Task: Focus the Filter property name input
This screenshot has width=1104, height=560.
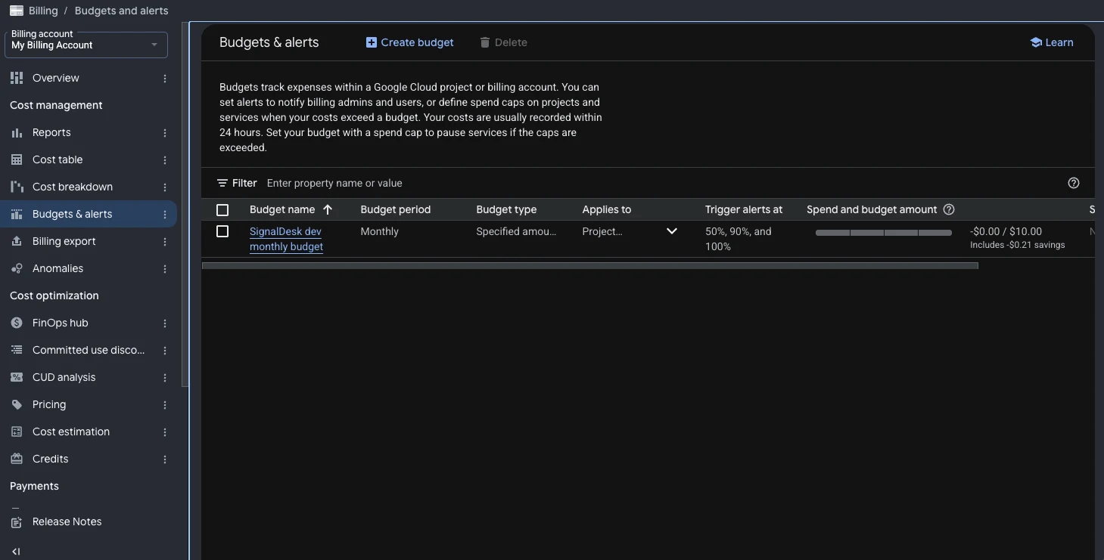Action: click(x=658, y=183)
